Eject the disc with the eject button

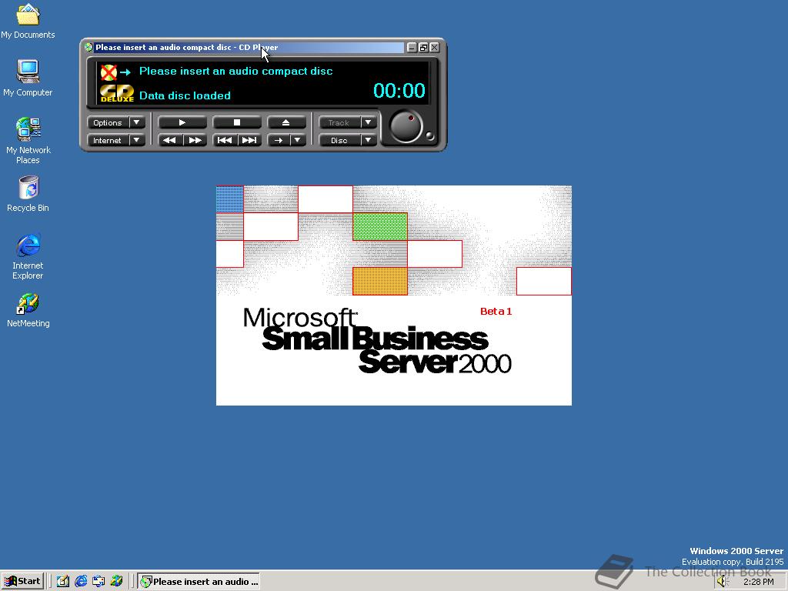[286, 122]
